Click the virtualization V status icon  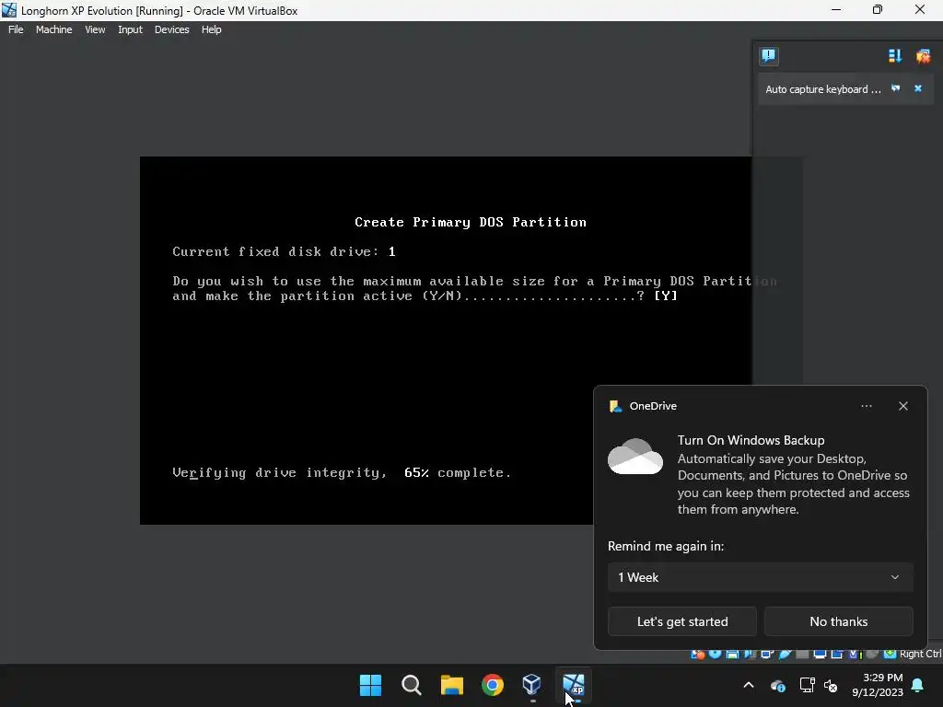click(x=854, y=655)
